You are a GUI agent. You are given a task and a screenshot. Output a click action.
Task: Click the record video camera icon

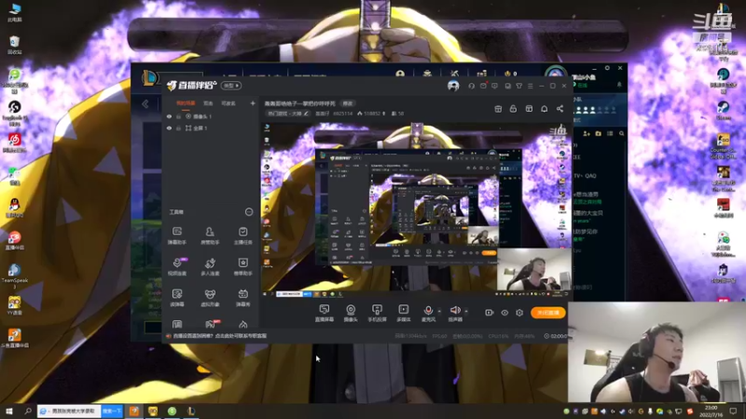(x=489, y=313)
